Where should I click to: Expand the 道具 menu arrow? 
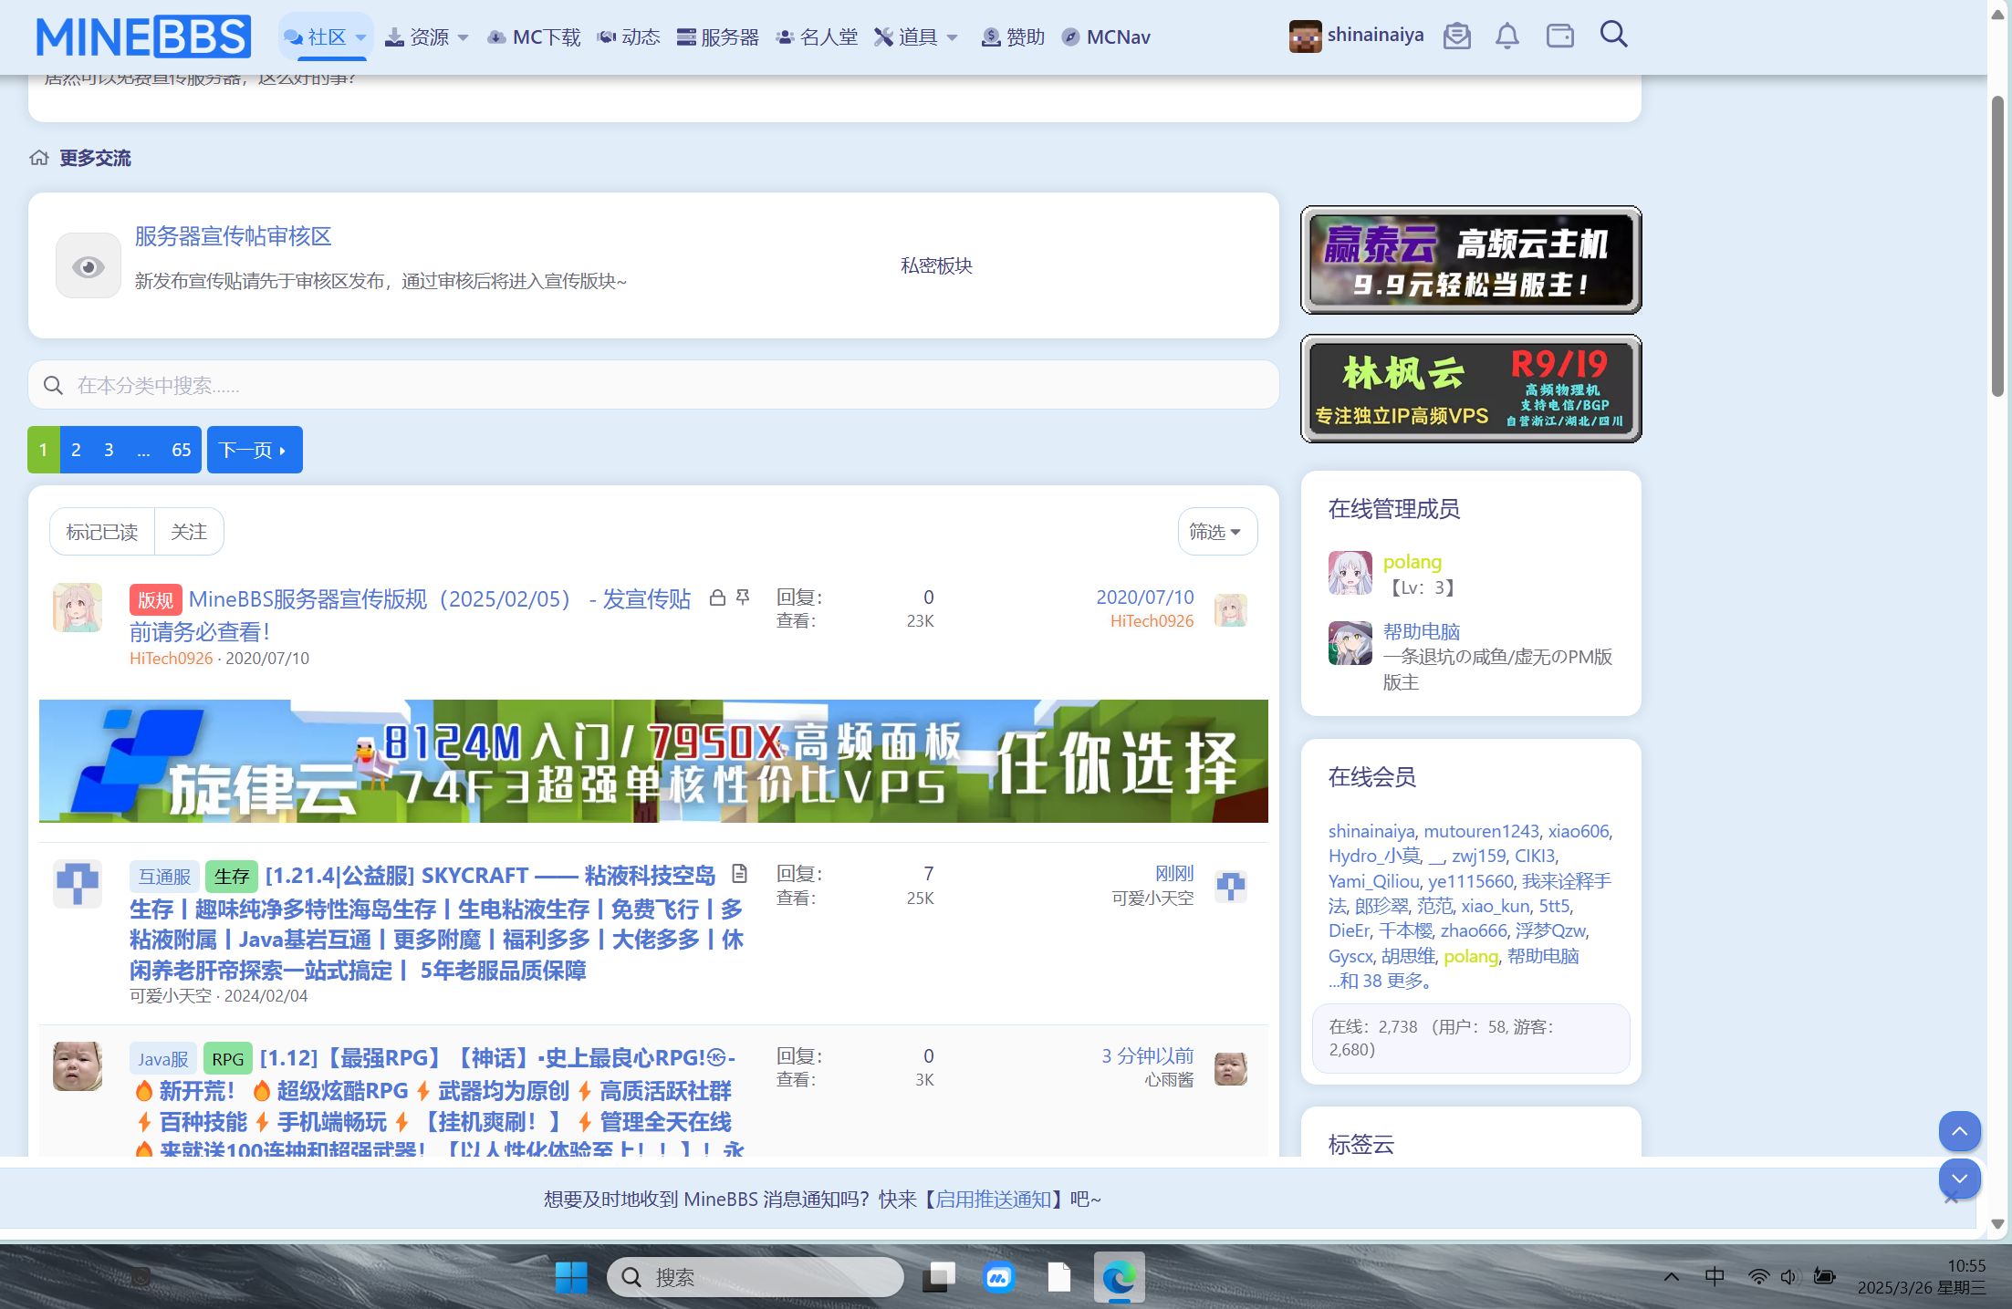click(x=952, y=37)
